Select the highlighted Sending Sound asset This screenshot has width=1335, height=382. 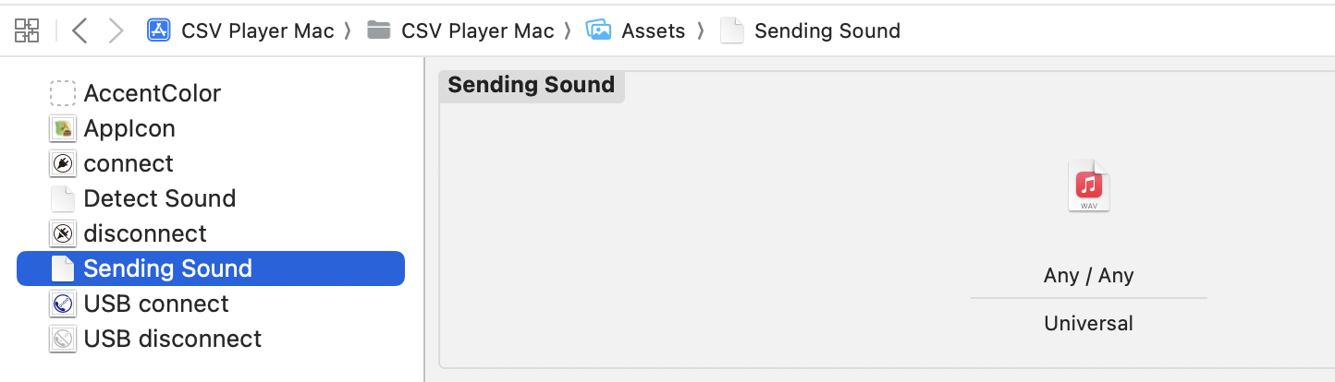[211, 269]
